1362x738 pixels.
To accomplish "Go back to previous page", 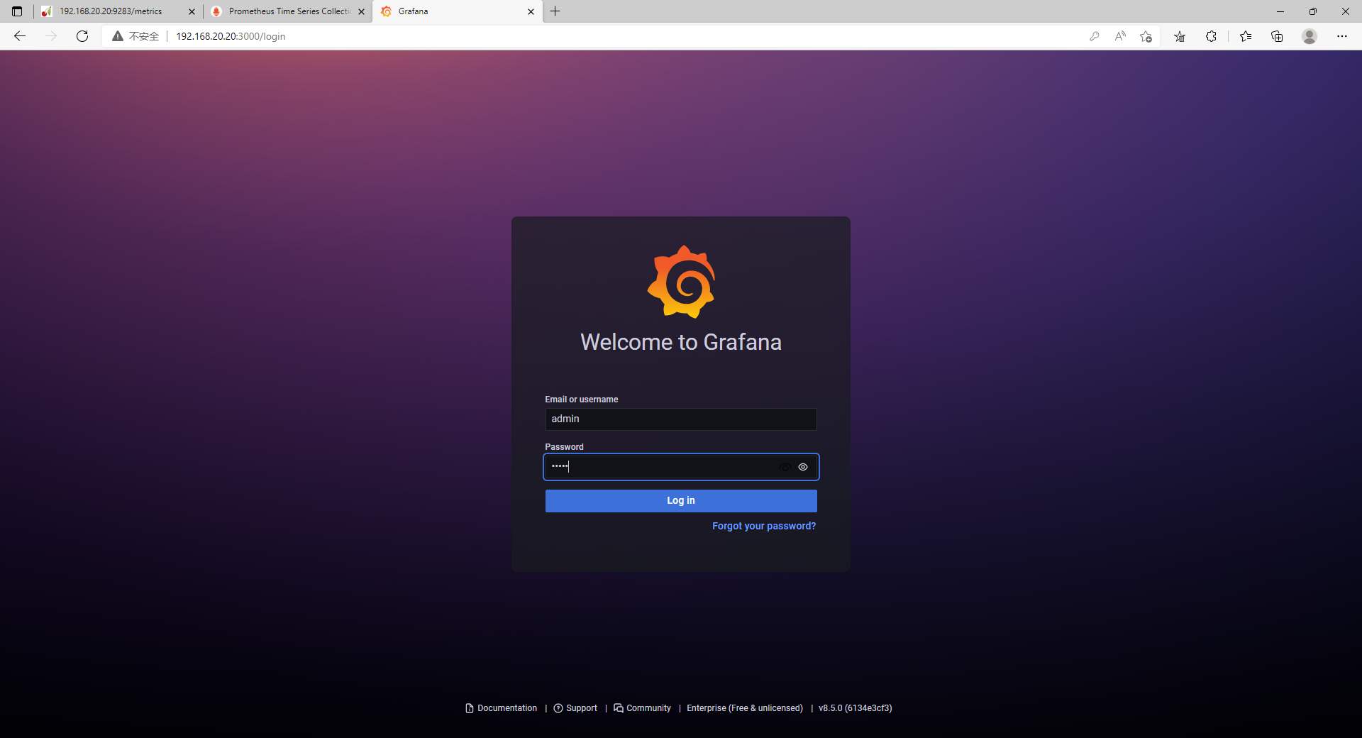I will tap(20, 36).
